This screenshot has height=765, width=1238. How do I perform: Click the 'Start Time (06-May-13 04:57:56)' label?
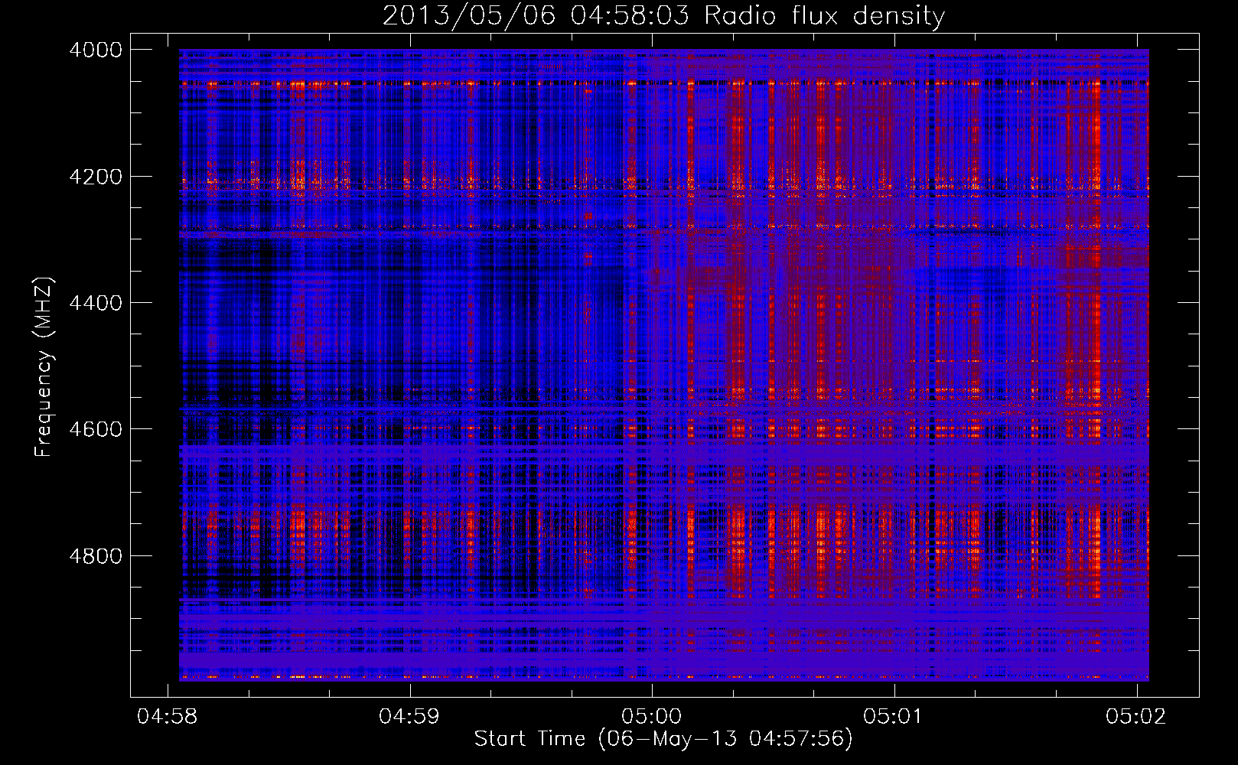click(663, 739)
